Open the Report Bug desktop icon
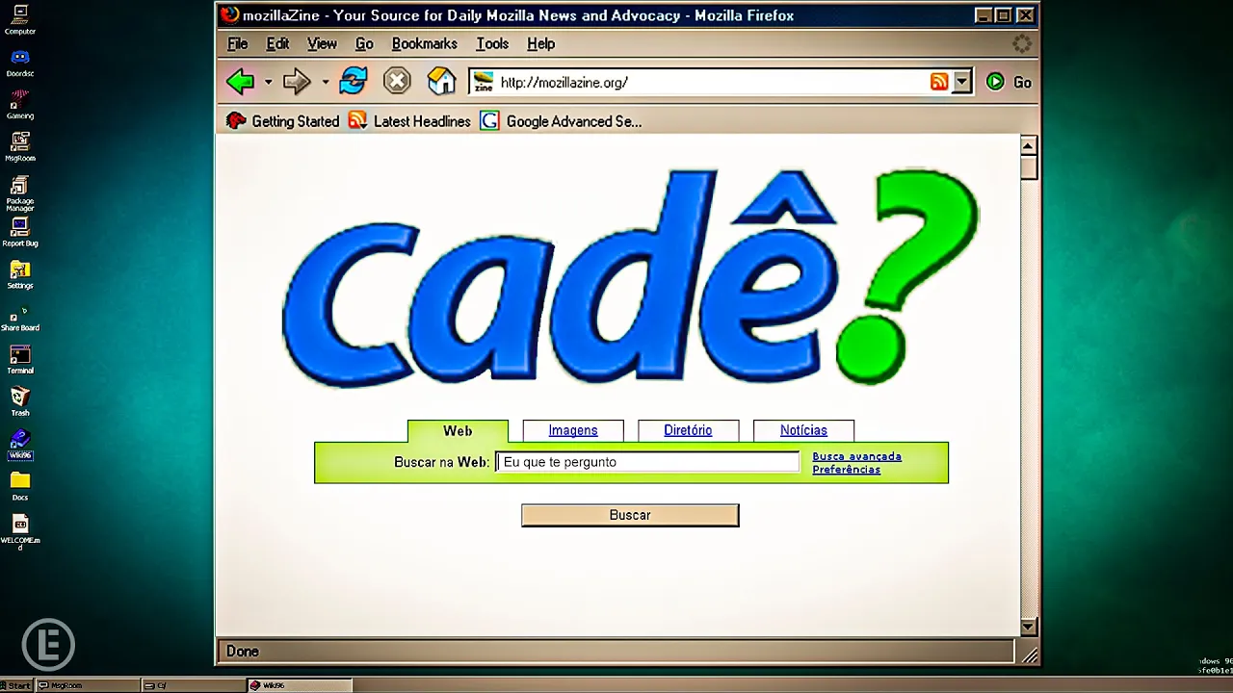The image size is (1233, 693). tap(20, 232)
